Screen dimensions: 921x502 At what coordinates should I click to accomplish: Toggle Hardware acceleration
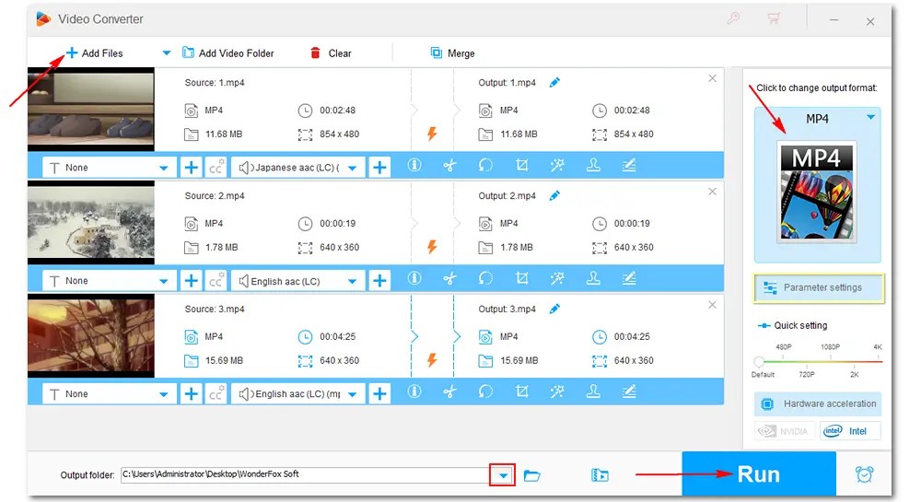pyautogui.click(x=818, y=404)
